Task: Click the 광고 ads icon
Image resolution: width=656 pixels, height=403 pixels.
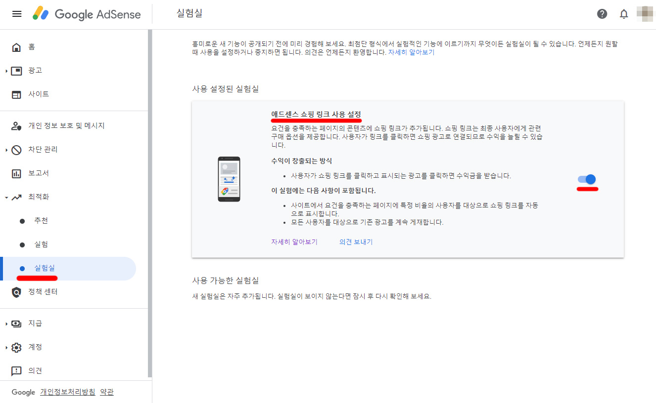Action: click(16, 71)
